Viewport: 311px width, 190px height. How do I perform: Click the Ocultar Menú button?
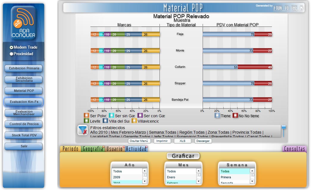pos(139,141)
